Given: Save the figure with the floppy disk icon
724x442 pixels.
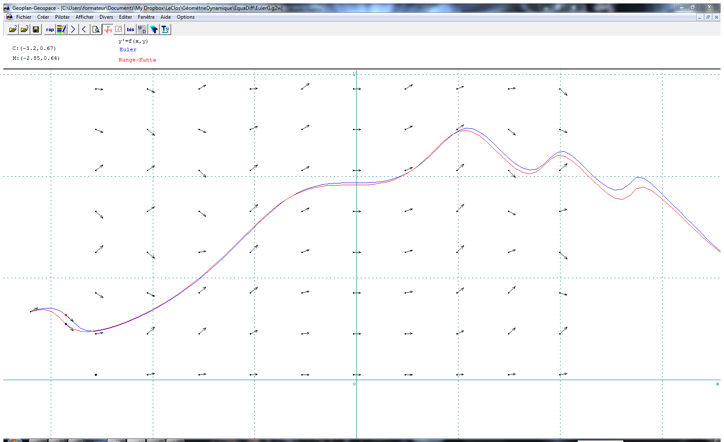Looking at the screenshot, I should click(36, 29).
